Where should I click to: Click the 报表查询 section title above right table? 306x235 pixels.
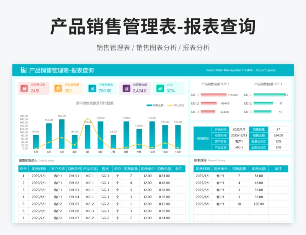200,160
